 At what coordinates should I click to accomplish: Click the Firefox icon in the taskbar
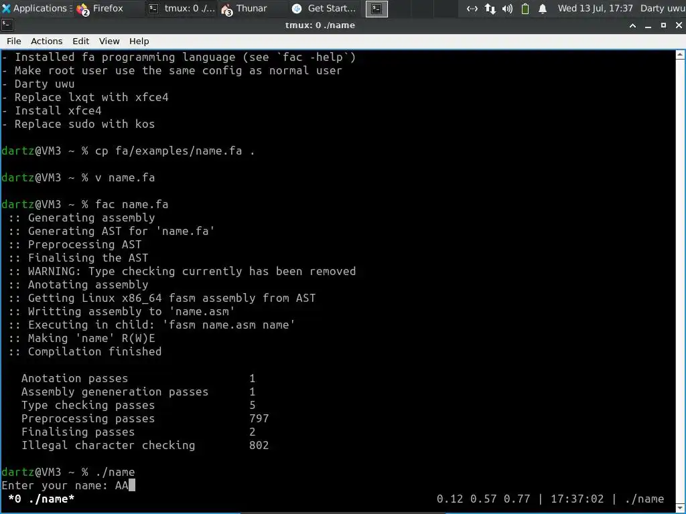click(82, 9)
